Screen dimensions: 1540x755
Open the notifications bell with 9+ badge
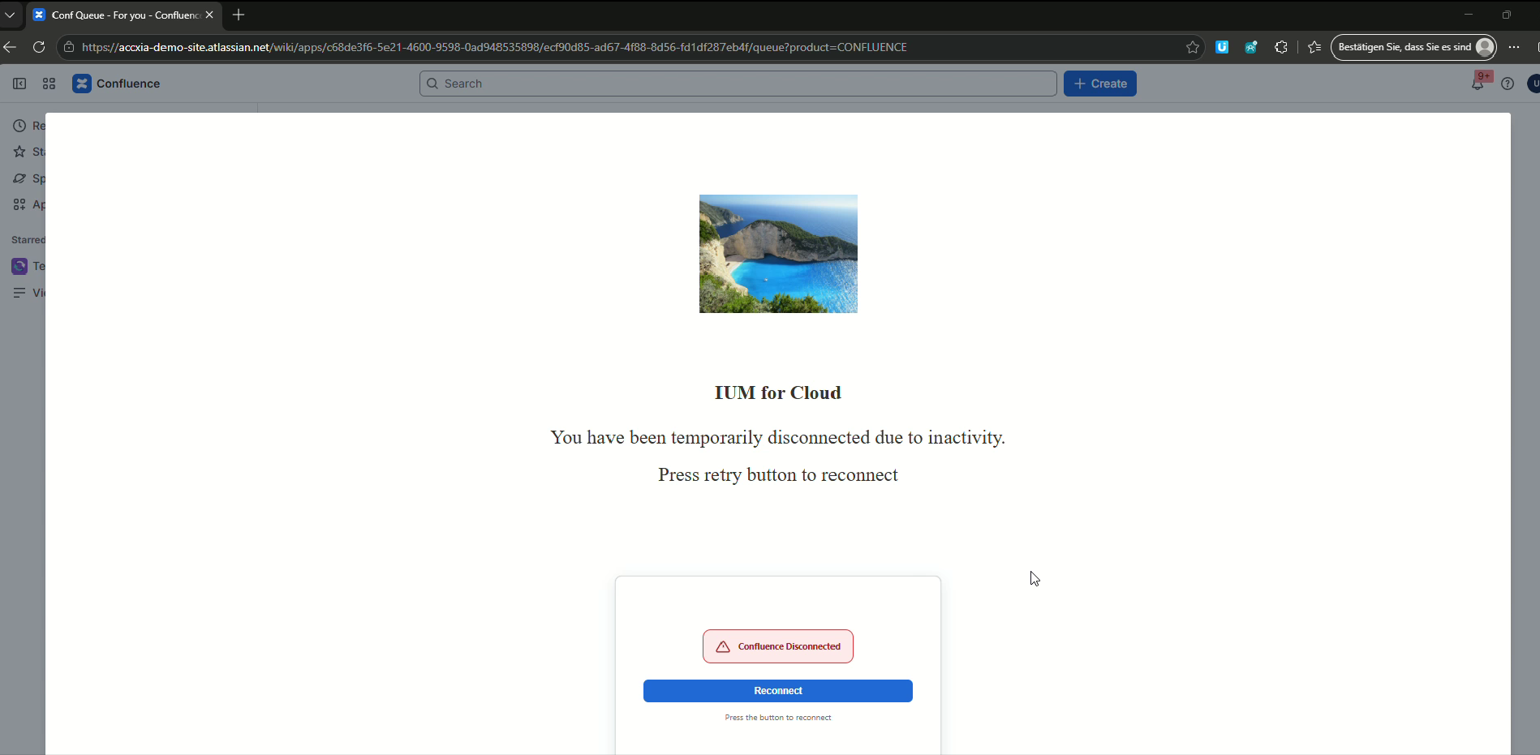(x=1478, y=84)
